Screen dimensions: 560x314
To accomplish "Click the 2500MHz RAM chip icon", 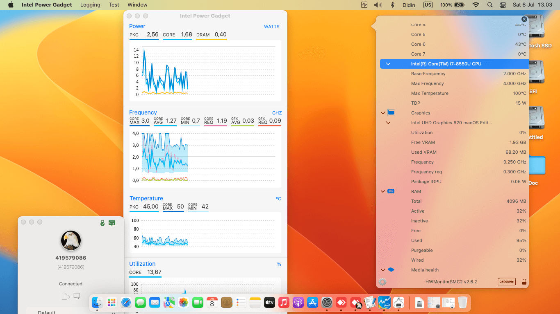I will 506,282.
